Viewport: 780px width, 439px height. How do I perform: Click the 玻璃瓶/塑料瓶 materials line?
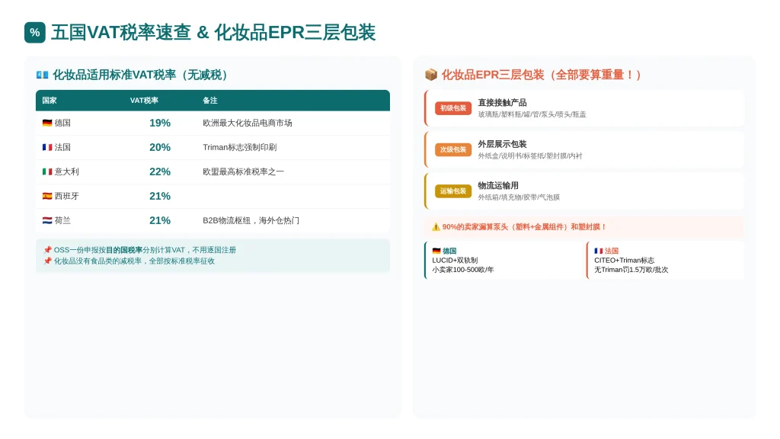532,114
